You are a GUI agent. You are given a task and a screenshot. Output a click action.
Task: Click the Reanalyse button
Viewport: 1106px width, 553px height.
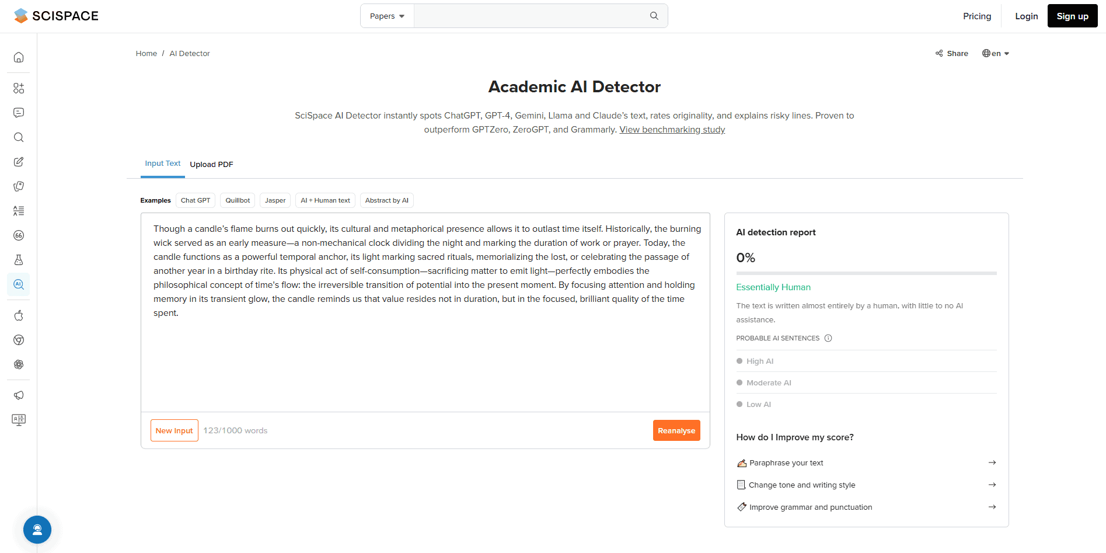(x=676, y=430)
